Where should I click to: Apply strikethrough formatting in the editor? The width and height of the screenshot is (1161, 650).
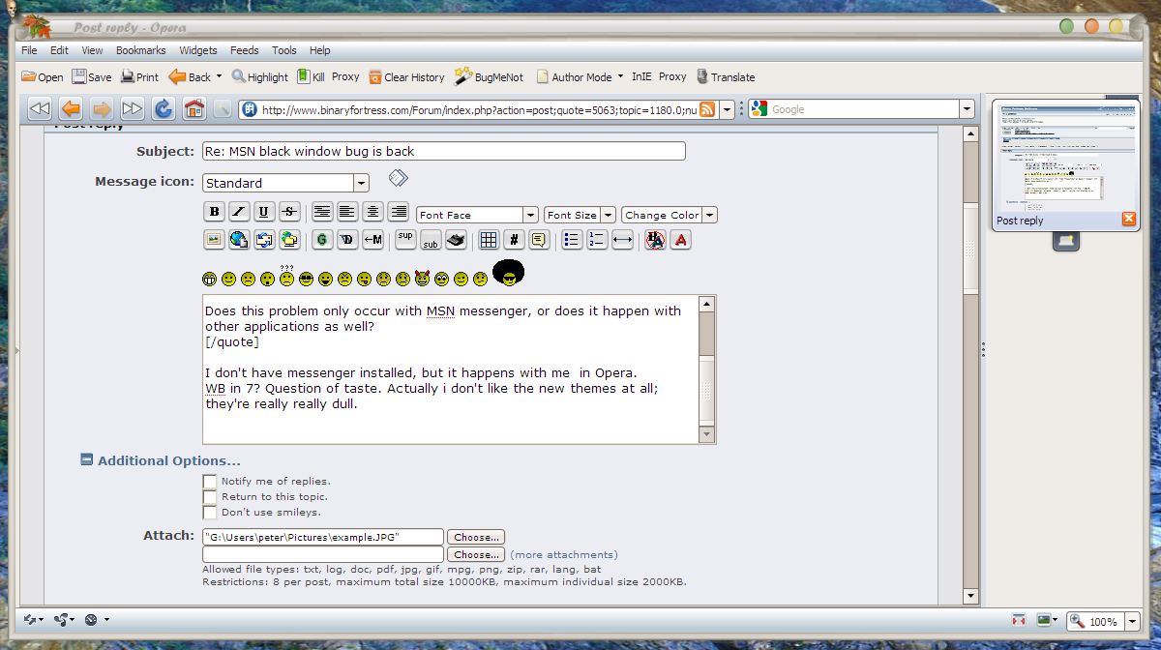(x=289, y=212)
